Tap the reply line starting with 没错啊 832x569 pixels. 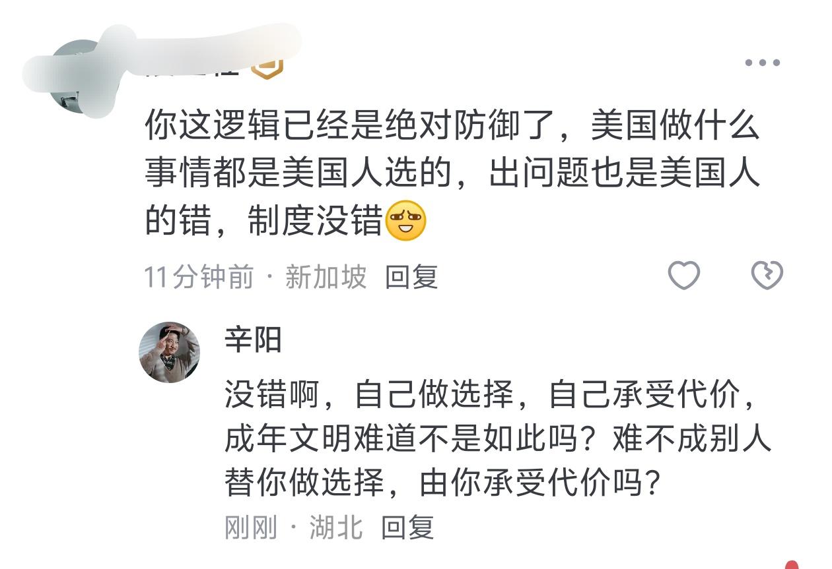[x=489, y=396]
